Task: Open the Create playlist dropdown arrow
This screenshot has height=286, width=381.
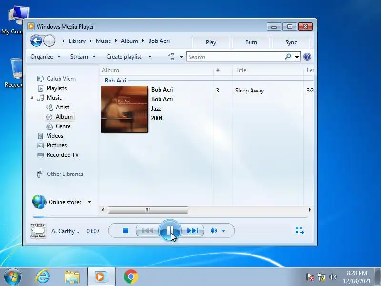Action: [150, 57]
